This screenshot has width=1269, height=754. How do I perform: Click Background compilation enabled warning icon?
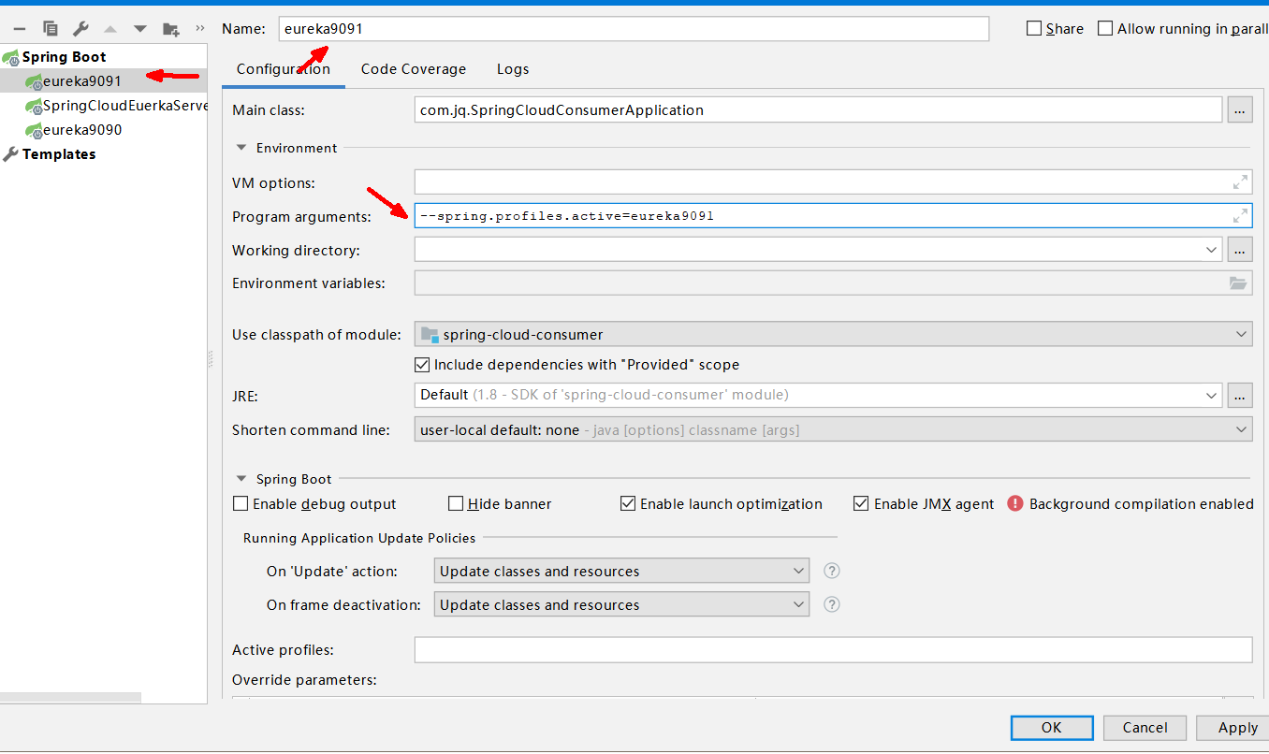pyautogui.click(x=1015, y=503)
